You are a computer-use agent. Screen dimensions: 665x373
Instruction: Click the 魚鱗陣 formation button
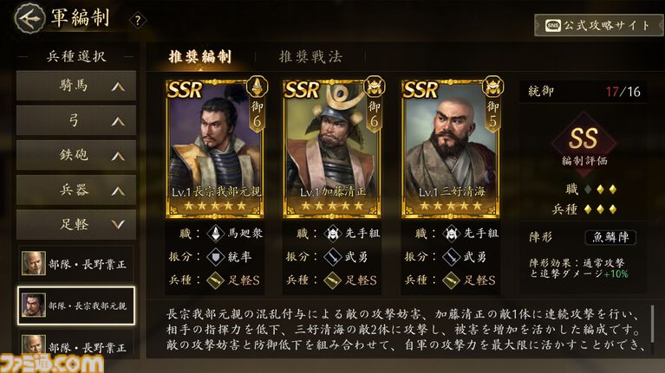coord(610,237)
